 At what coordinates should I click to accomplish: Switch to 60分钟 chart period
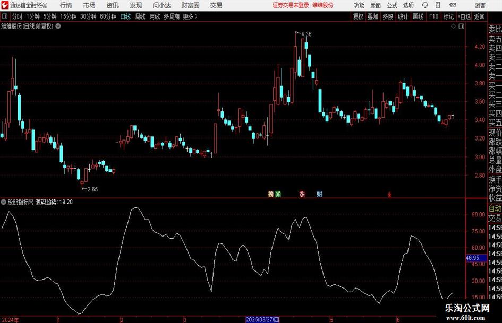pyautogui.click(x=108, y=16)
